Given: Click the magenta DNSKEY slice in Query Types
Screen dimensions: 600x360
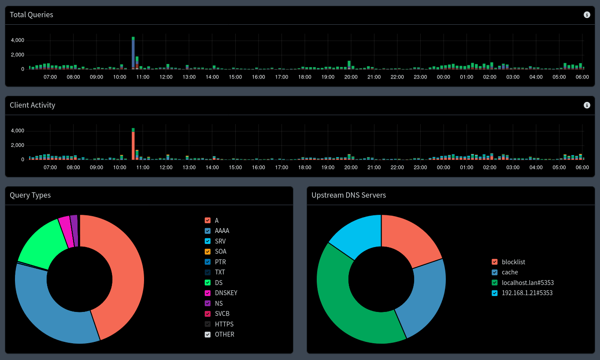Looking at the screenshot, I should coord(65,232).
